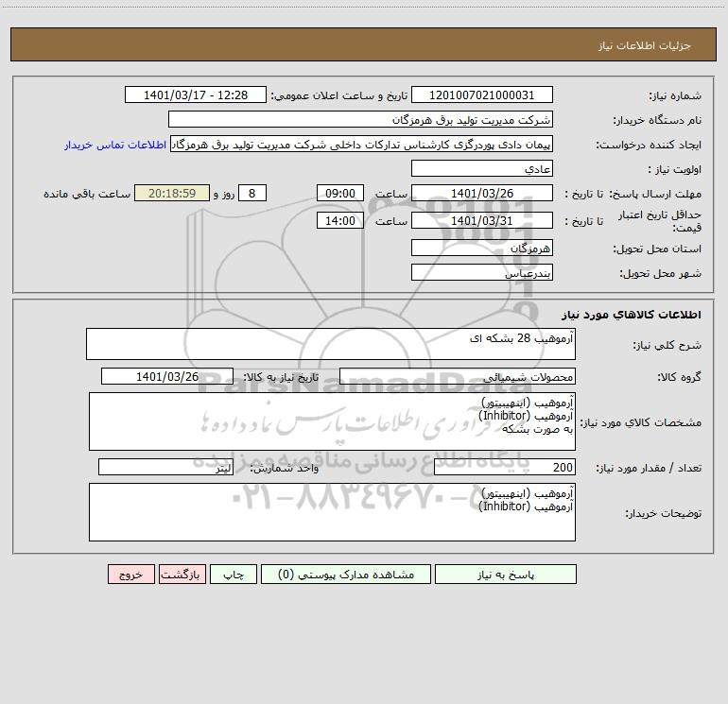Click quantity field showing 200
The image size is (728, 704).
pos(505,468)
